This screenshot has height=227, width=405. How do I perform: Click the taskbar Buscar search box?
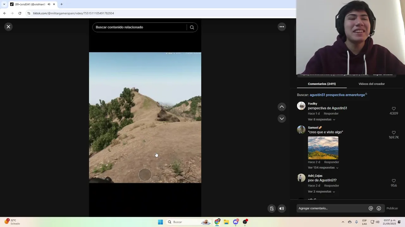point(189,222)
